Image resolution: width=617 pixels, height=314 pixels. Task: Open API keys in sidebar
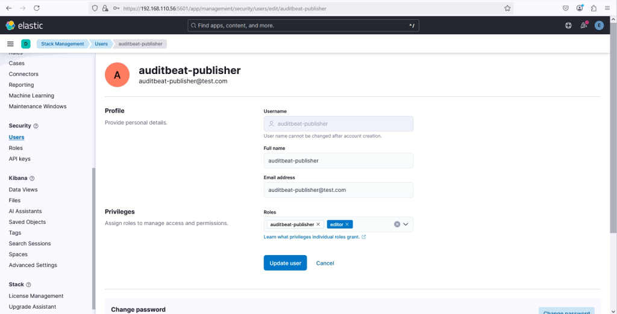(19, 159)
